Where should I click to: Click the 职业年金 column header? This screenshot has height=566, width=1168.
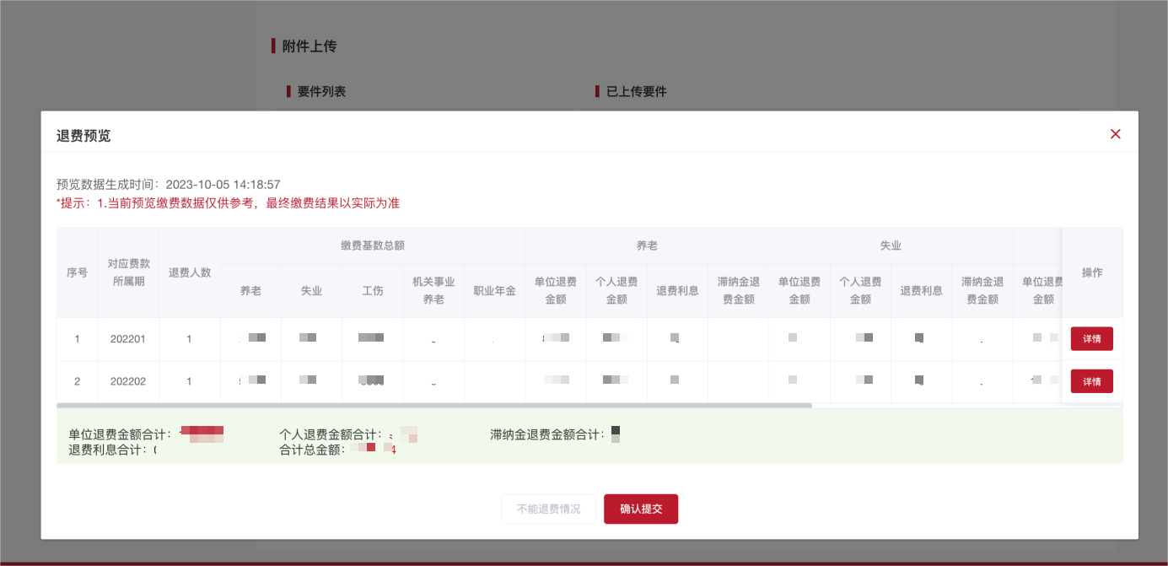493,290
